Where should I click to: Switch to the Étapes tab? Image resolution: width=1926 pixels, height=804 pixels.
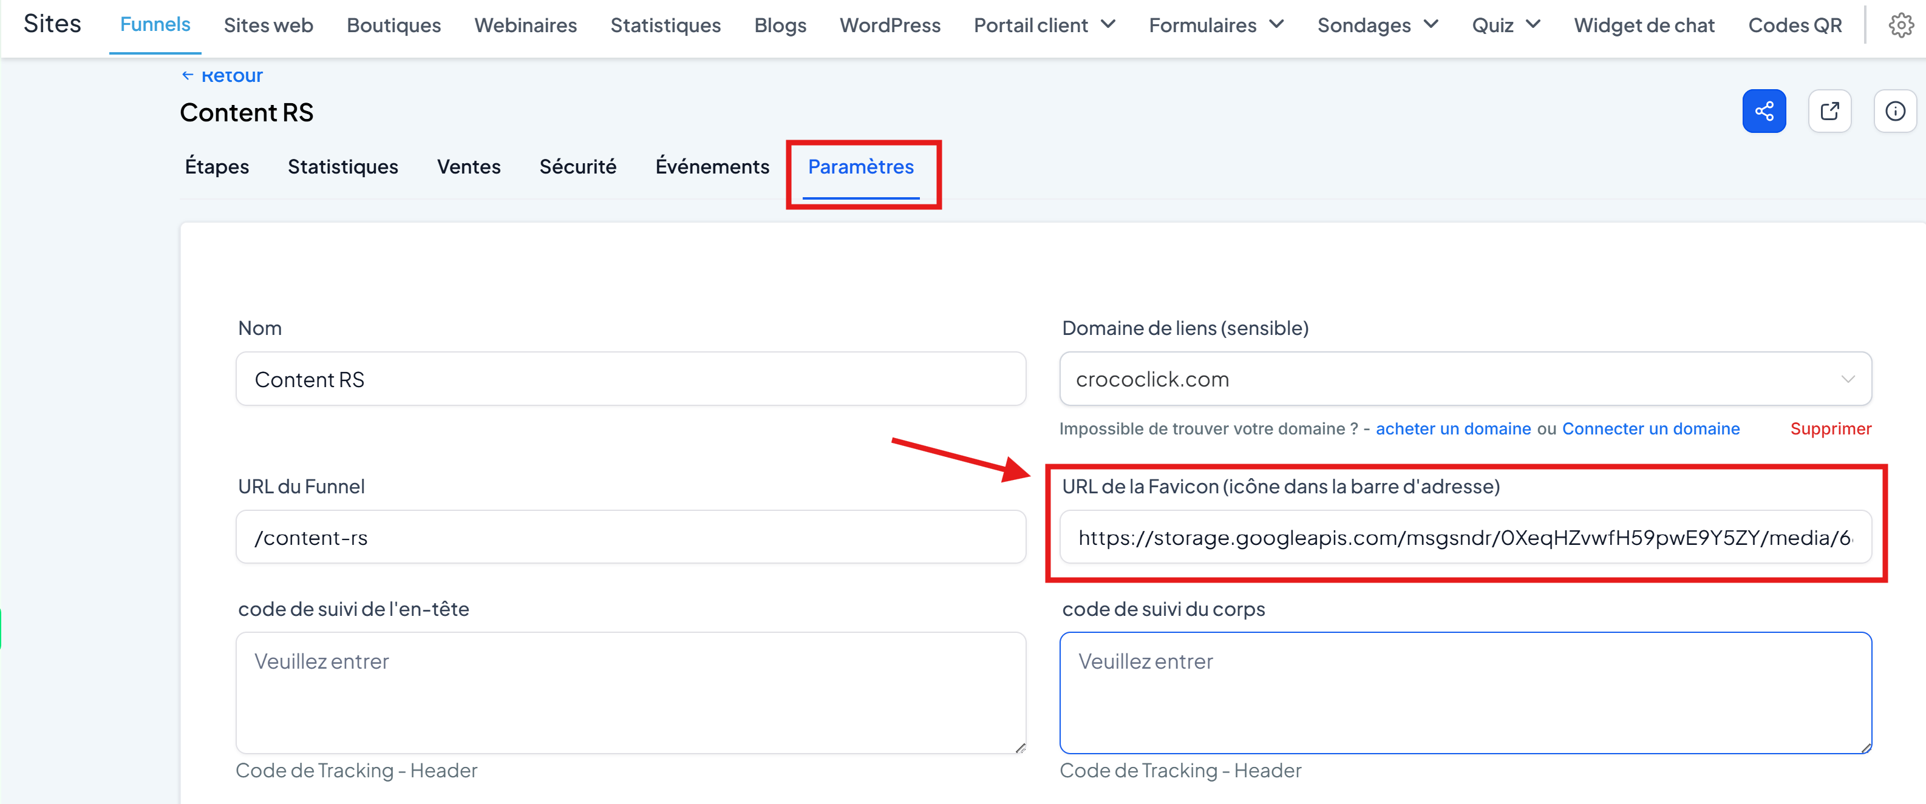(217, 167)
